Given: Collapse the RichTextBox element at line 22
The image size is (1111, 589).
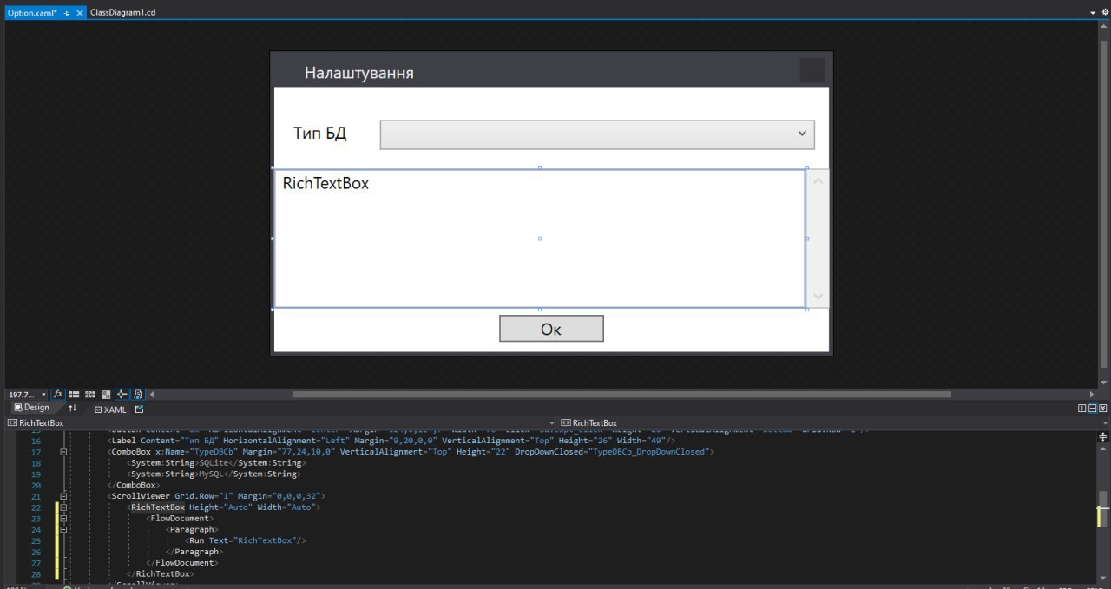Looking at the screenshot, I should [x=63, y=507].
